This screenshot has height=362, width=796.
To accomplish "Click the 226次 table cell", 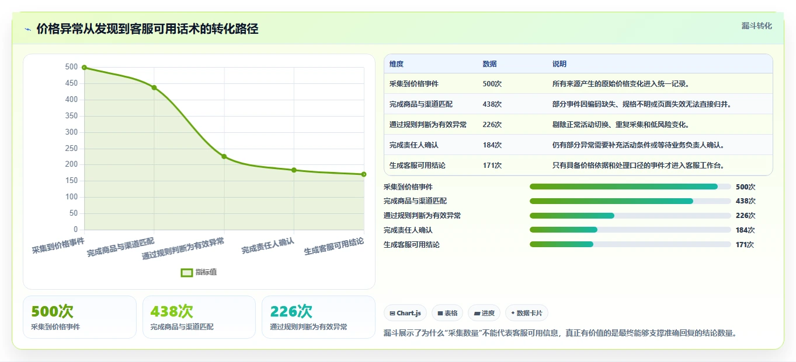I will point(492,125).
